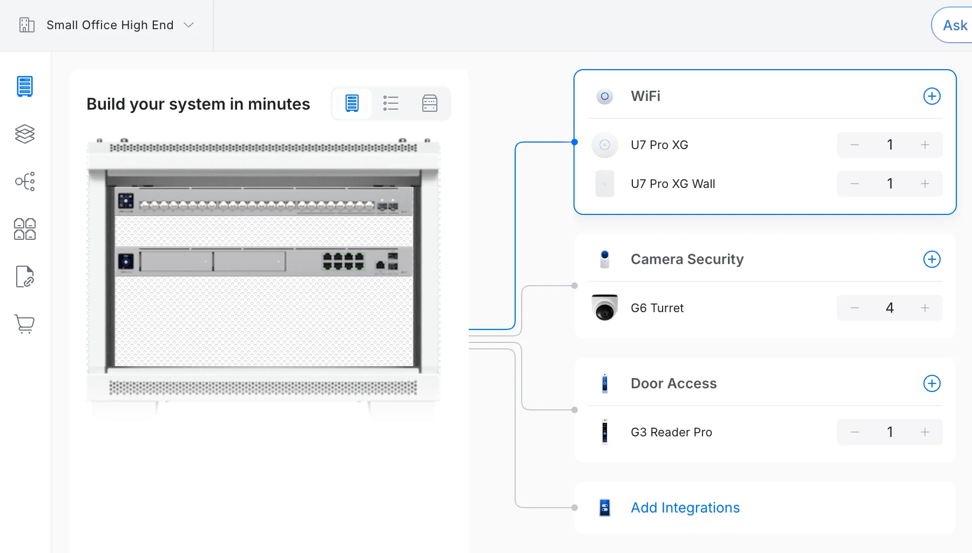Viewport: 972px width, 553px height.
Task: Increase U7 Pro XG quantity
Action: tap(925, 145)
